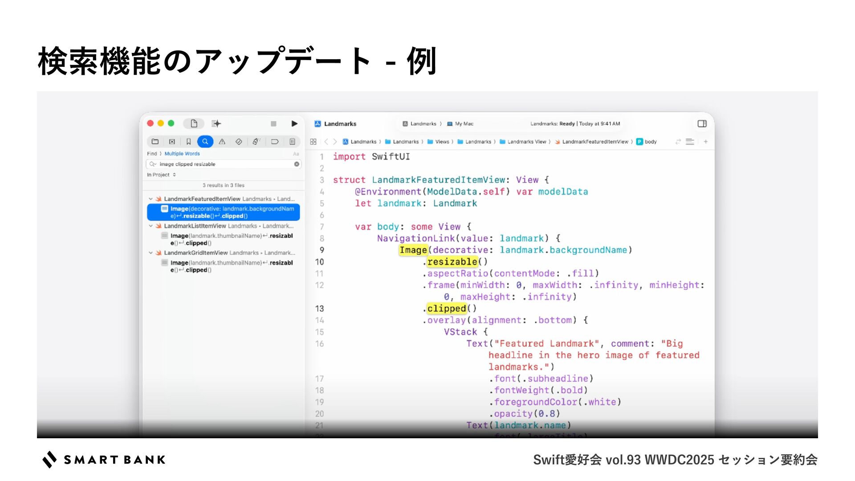Click the LandmarkFeaturedItemView breadcrumb
The height and width of the screenshot is (481, 855).
pyautogui.click(x=592, y=142)
